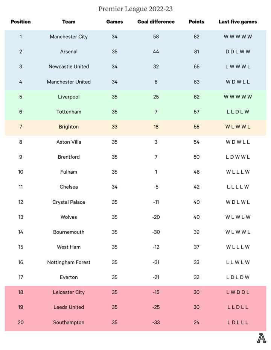Screen dimensions: 271x350
Task: Select the Arsenal team name
Action: tap(69, 52)
